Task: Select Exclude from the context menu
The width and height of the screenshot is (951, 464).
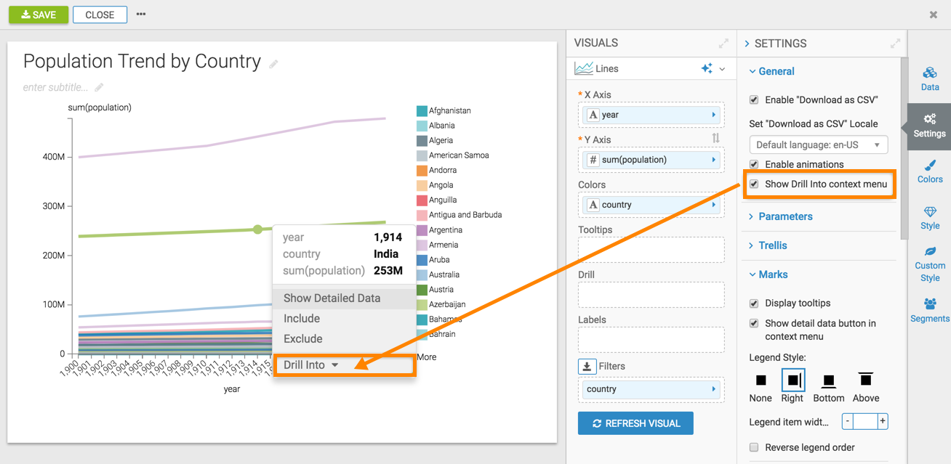Action: [303, 339]
